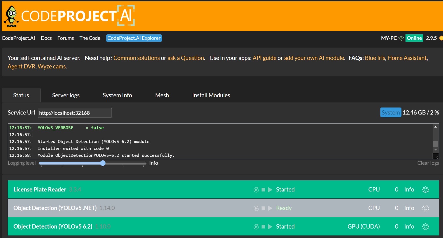Screen dimensions: 443x238
Task: Click log line 'Installer exited with code 0'
Action: tap(73, 149)
